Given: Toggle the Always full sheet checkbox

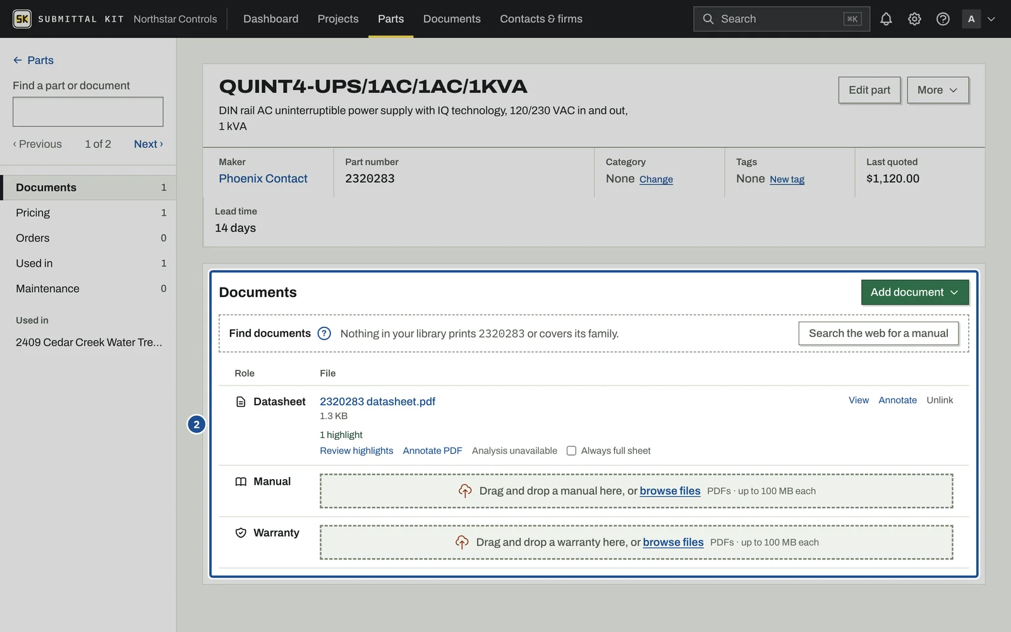Looking at the screenshot, I should 571,451.
